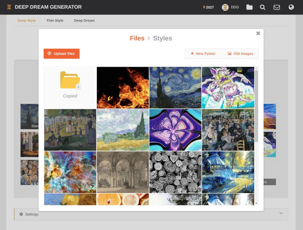Click scrollbar down arrow in file list

(256, 203)
